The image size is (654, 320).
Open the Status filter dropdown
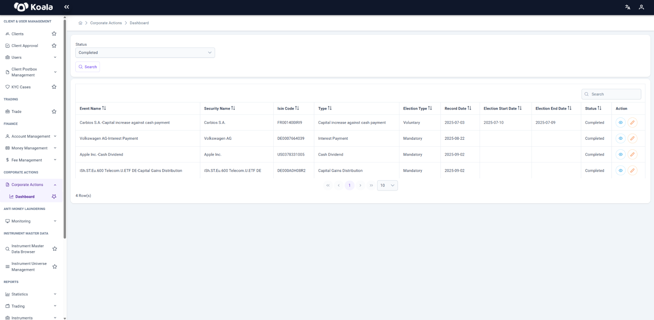[145, 53]
